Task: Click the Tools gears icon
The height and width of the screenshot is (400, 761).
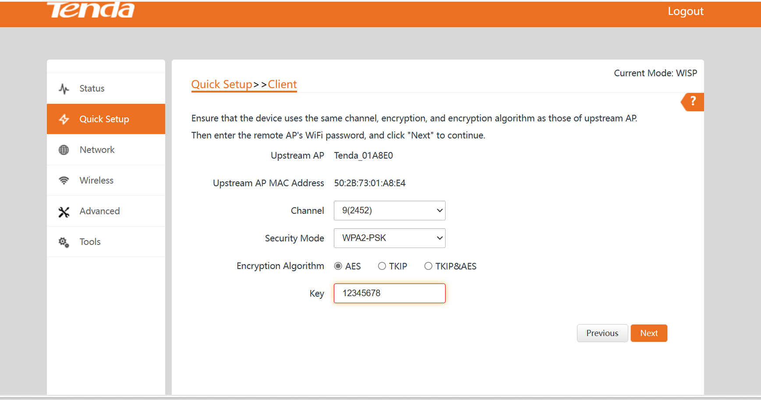Action: [64, 242]
